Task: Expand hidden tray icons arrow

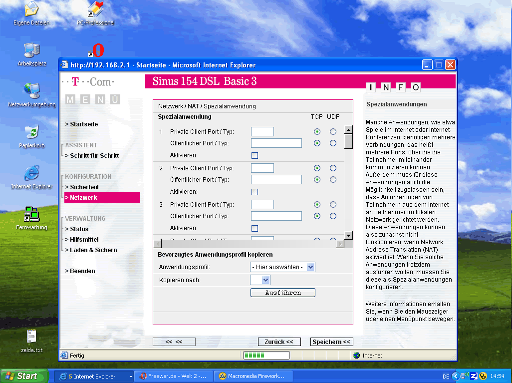Action: (x=456, y=376)
